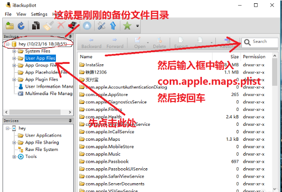Open the File menu
282x192 pixels.
[x=8, y=14]
